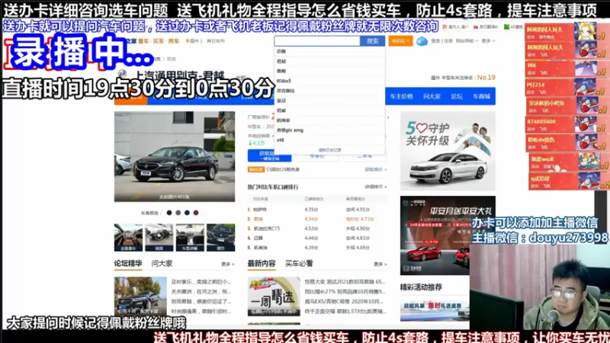Select 迈腾 from search history
The width and height of the screenshot is (610, 343).
click(281, 51)
